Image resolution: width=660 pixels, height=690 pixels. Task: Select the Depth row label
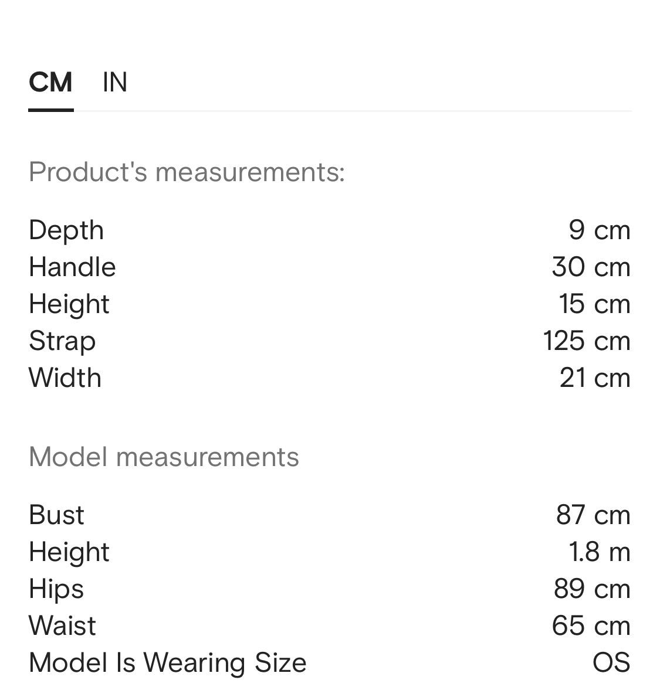[x=66, y=230]
